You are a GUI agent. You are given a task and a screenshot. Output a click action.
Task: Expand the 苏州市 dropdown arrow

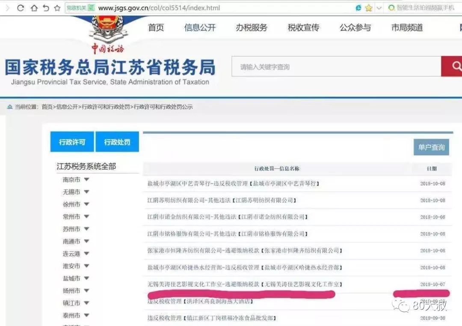[86, 229]
